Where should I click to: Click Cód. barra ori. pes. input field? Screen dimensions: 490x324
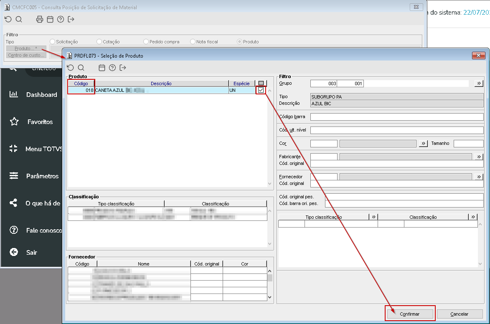click(x=404, y=204)
